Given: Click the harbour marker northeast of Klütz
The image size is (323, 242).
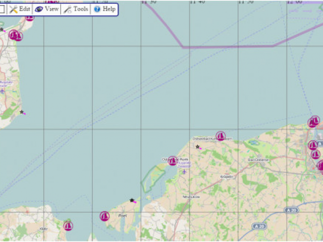Looking at the screenshot, I should coord(68,226).
